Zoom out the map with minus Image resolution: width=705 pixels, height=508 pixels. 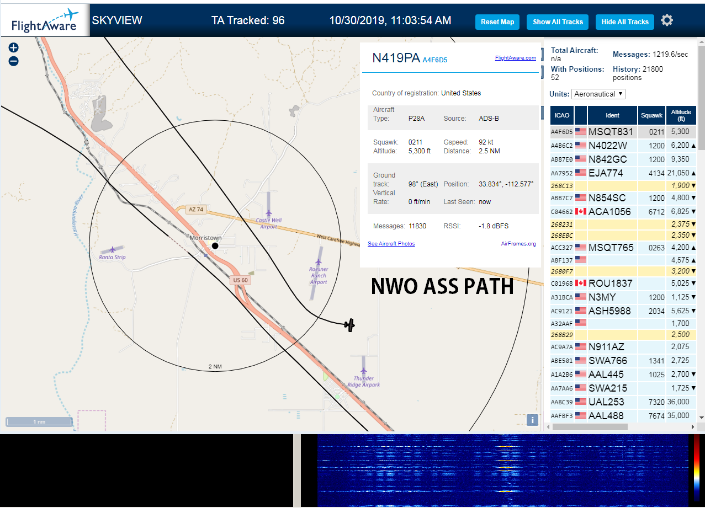click(14, 61)
